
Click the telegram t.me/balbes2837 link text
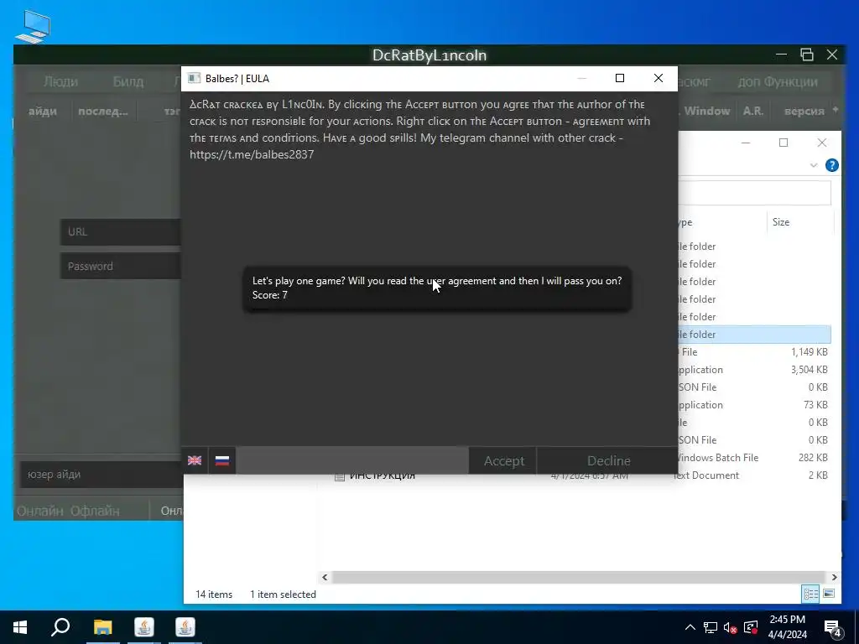pos(252,154)
